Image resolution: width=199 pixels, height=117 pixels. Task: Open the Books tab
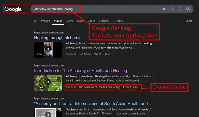(91, 21)
